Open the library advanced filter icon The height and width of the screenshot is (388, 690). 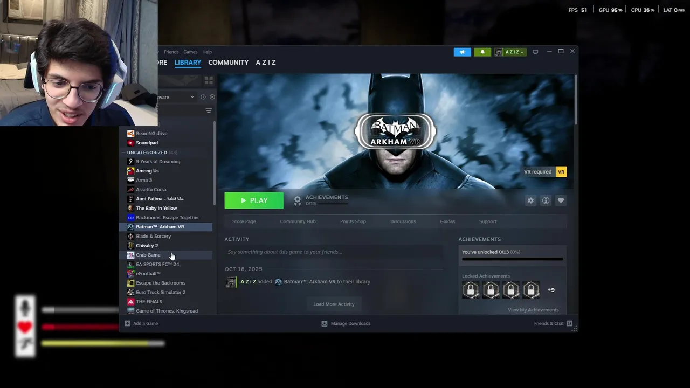[x=209, y=110]
